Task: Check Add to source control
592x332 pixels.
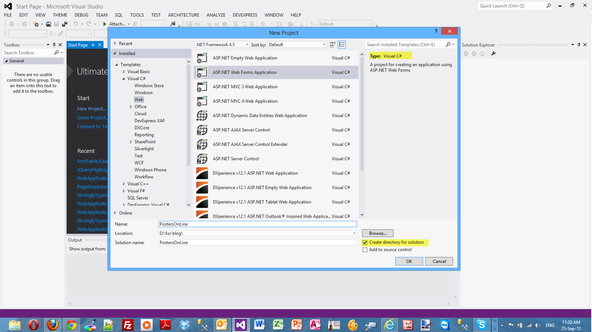Action: (365, 250)
